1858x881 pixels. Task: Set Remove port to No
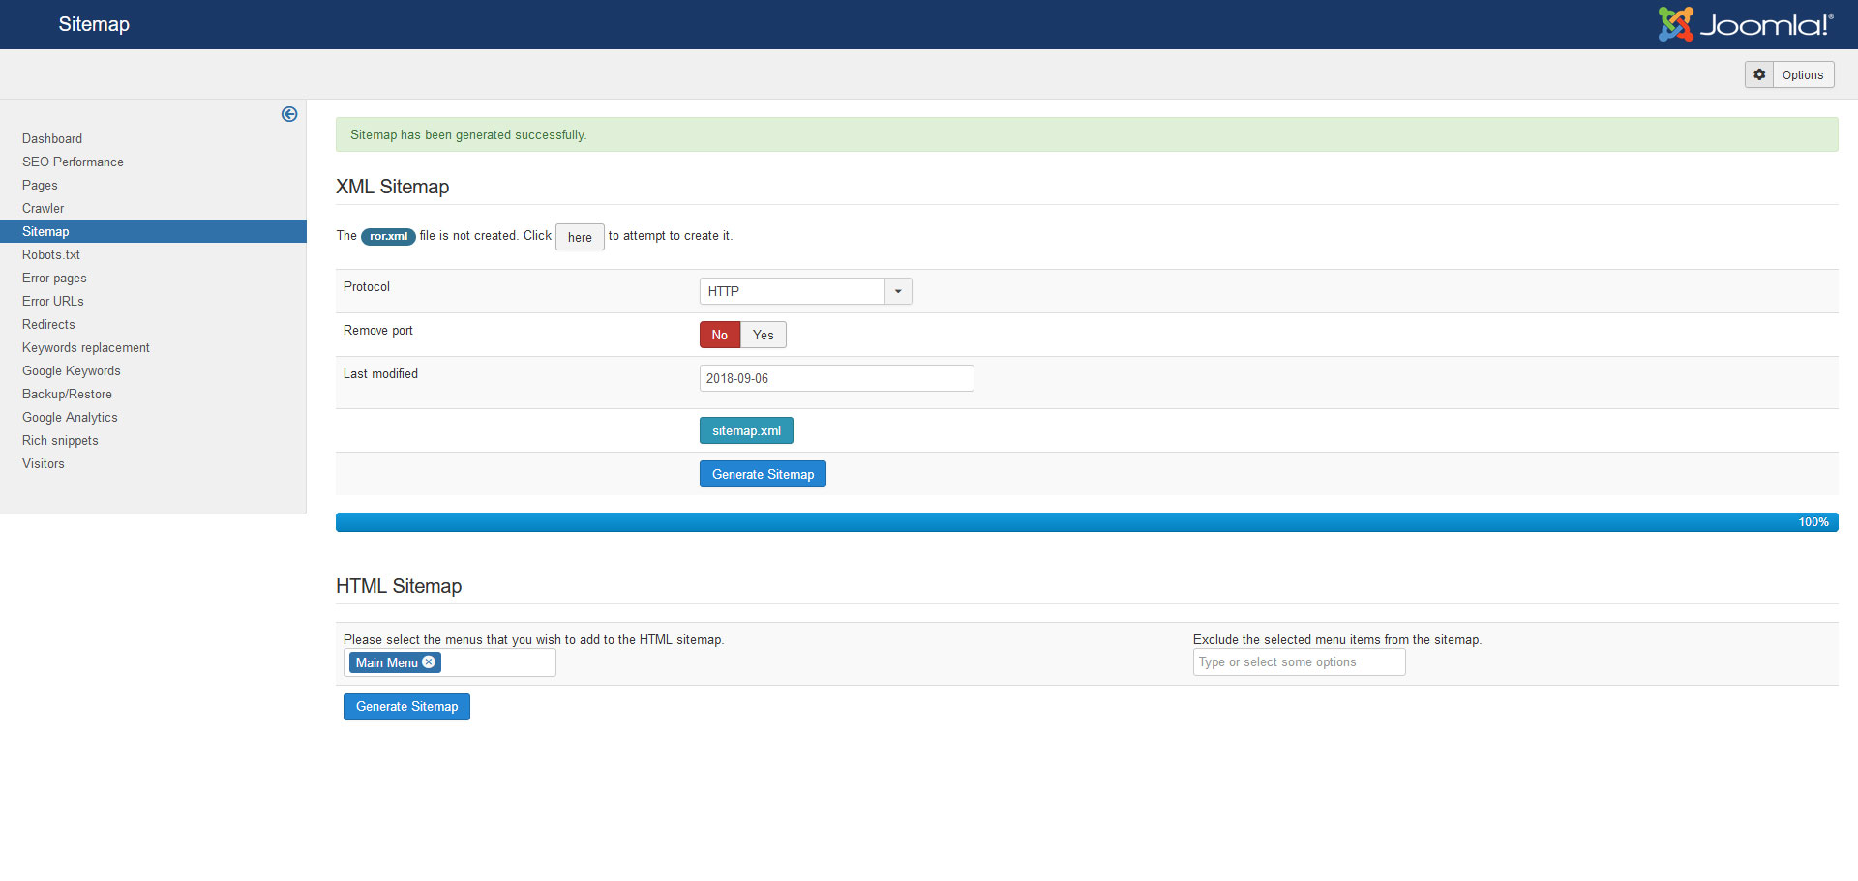point(719,335)
